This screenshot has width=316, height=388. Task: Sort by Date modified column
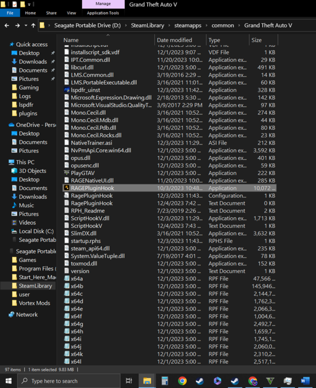point(175,40)
